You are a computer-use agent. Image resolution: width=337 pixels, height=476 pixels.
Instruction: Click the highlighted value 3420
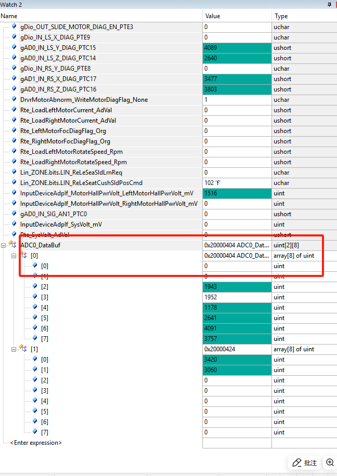[237, 360]
